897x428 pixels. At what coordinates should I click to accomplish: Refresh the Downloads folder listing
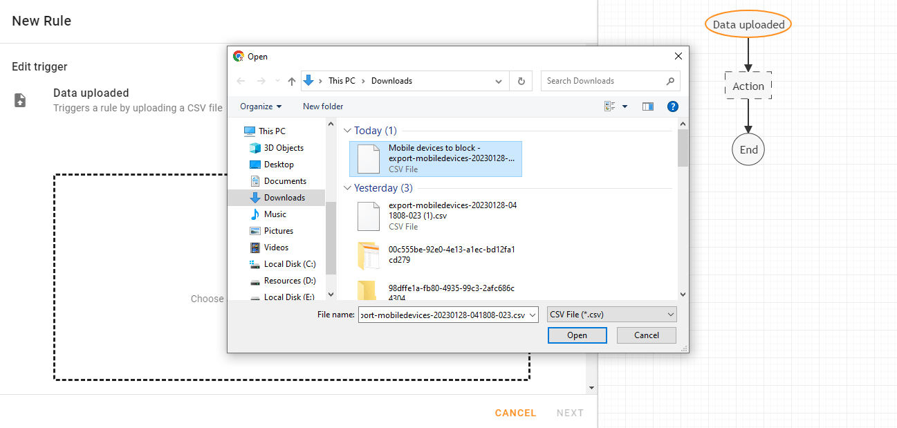[x=521, y=81]
